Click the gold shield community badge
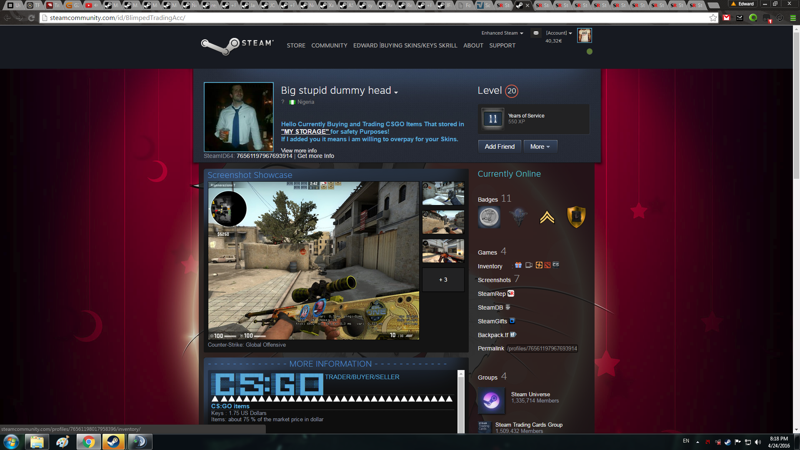The height and width of the screenshot is (450, 800). [x=576, y=217]
